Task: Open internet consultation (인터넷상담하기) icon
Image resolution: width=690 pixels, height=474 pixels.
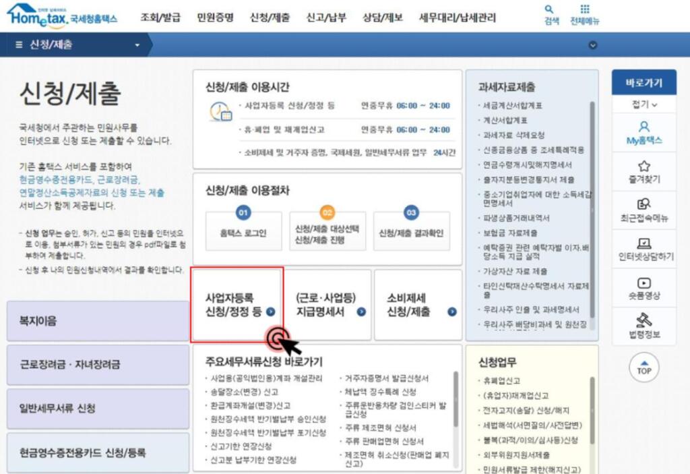Action: pyautogui.click(x=644, y=243)
